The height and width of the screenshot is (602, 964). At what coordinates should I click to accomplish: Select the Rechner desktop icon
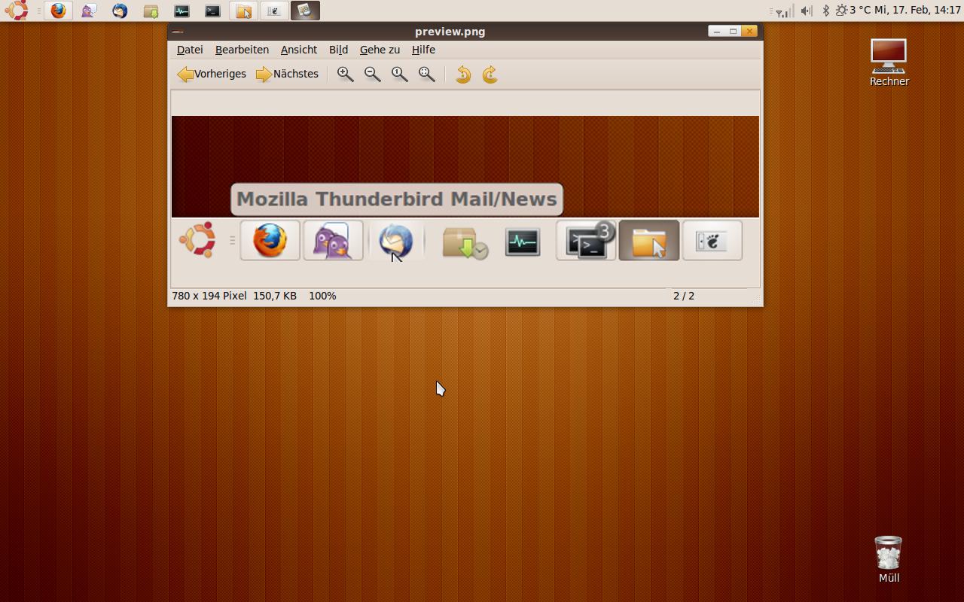click(x=889, y=63)
